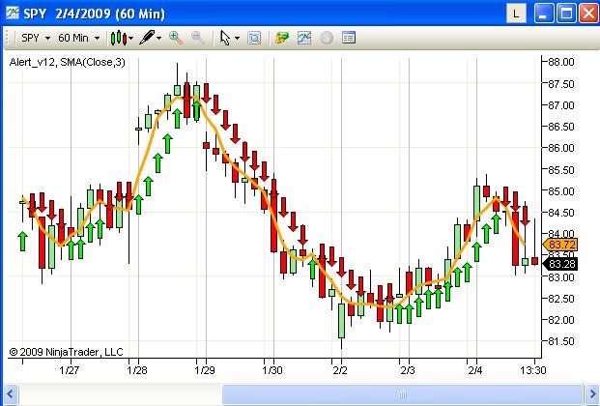This screenshot has width=600, height=406.
Task: Click the 85.50 price axis label
Action: click(x=561, y=170)
